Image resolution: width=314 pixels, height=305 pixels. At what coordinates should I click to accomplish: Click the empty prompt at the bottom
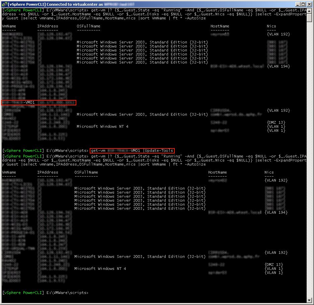pos(45,293)
